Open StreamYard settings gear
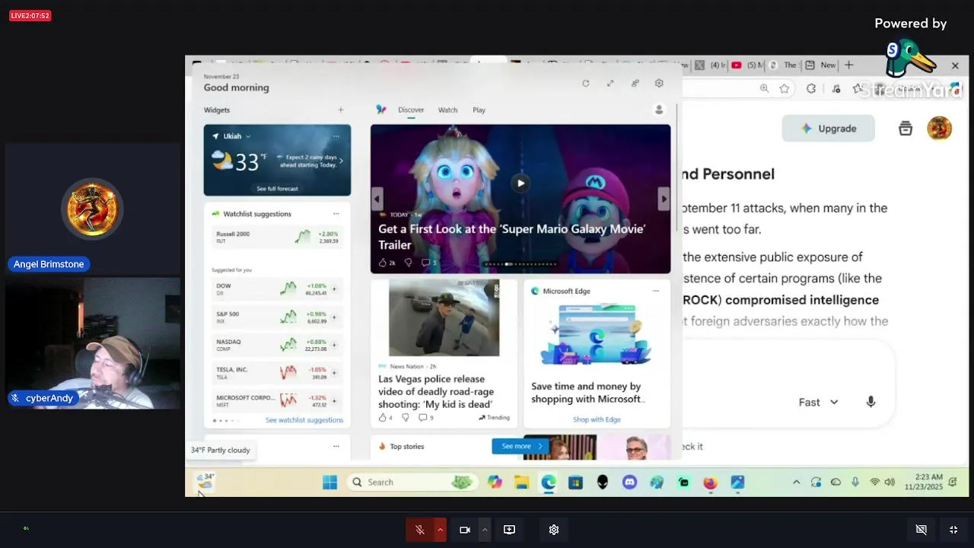The height and width of the screenshot is (548, 974). (554, 530)
